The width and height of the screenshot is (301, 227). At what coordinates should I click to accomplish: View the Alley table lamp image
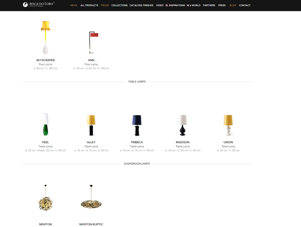91,125
